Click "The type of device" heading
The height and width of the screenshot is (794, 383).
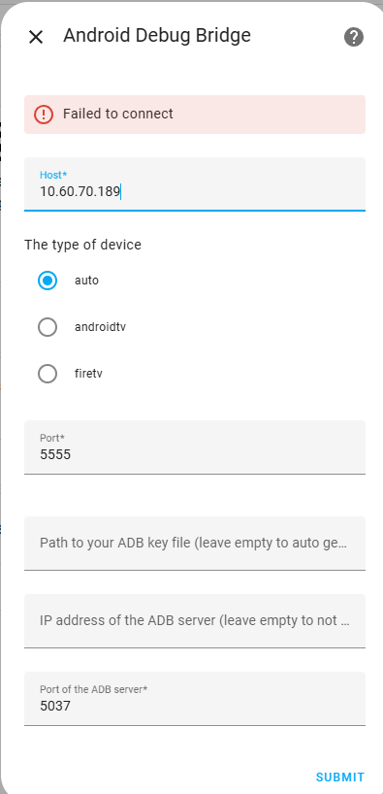(x=83, y=245)
